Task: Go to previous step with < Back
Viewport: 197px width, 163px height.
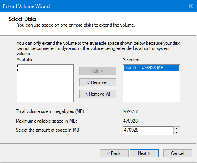Action: 114,153
